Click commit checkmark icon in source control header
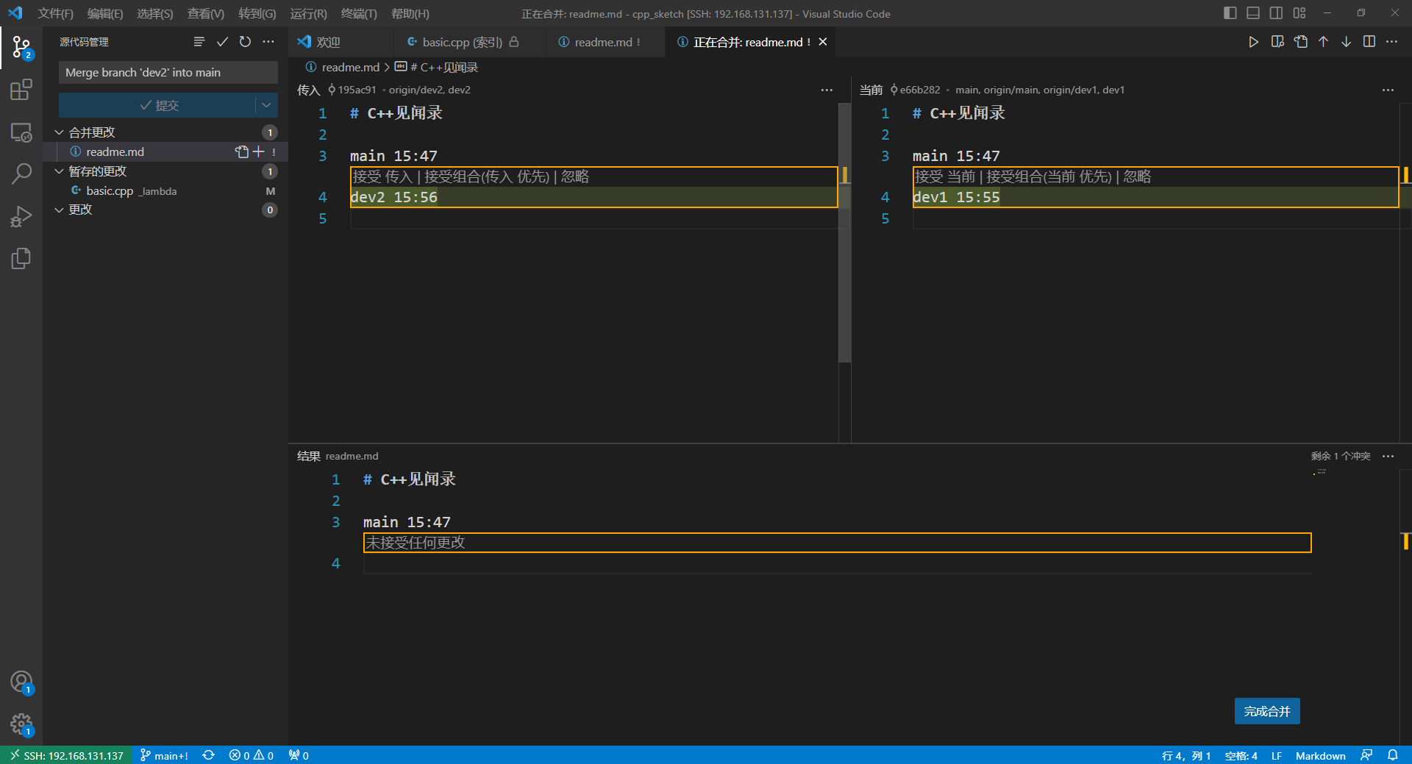The height and width of the screenshot is (764, 1412). [x=222, y=42]
